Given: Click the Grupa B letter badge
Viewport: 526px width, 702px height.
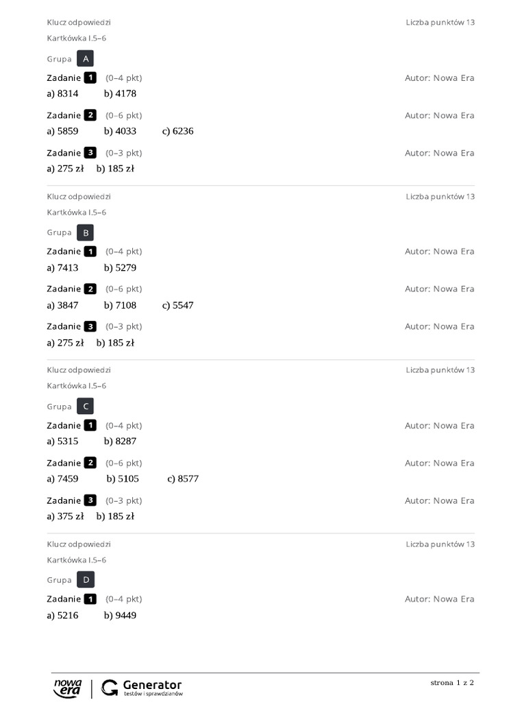Looking at the screenshot, I should point(86,232).
